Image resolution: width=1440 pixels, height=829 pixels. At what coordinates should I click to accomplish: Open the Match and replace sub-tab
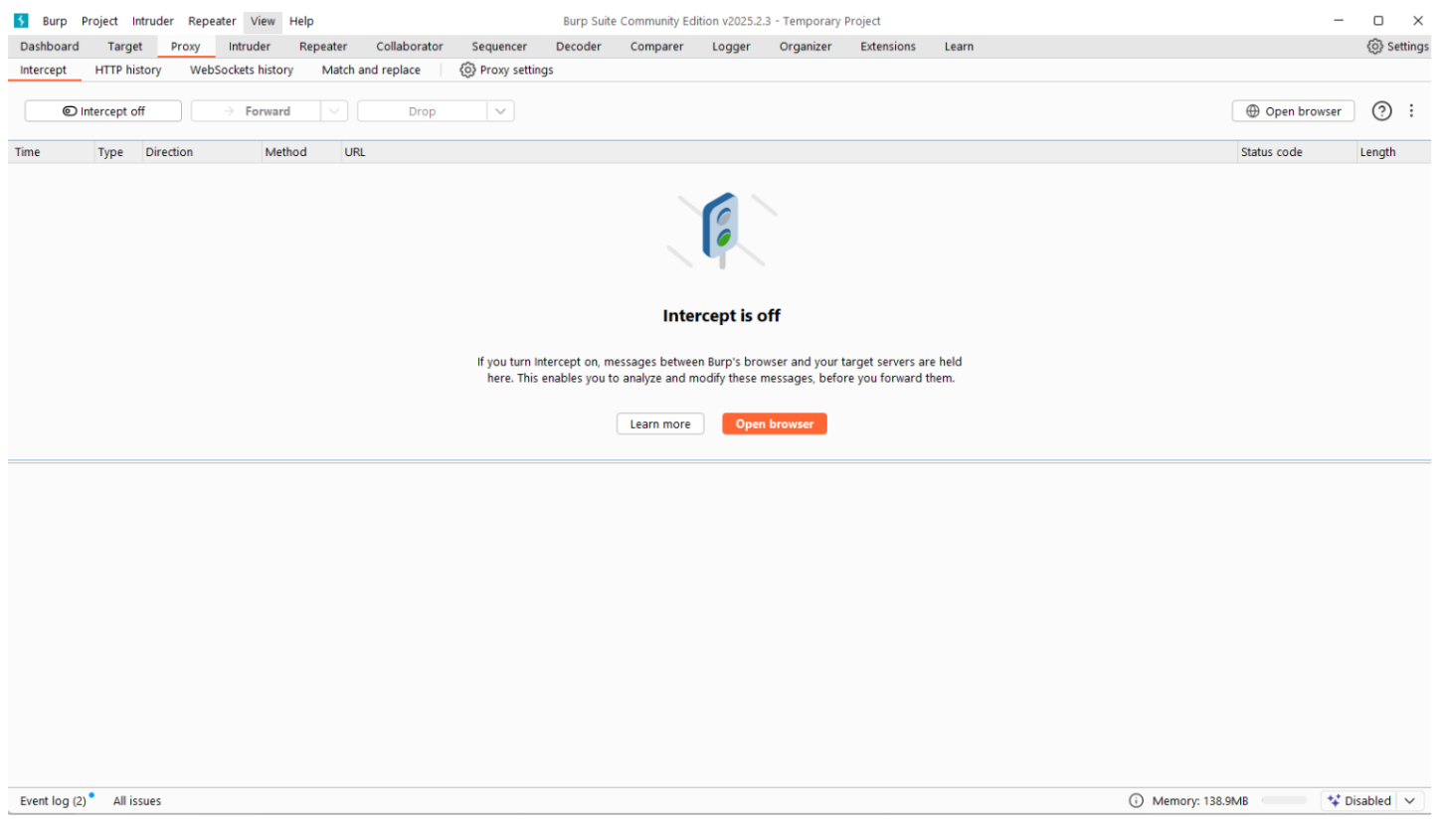click(x=371, y=70)
